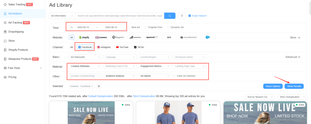Focus the ad copy search field
The width and height of the screenshot is (311, 124).
[x=120, y=16]
